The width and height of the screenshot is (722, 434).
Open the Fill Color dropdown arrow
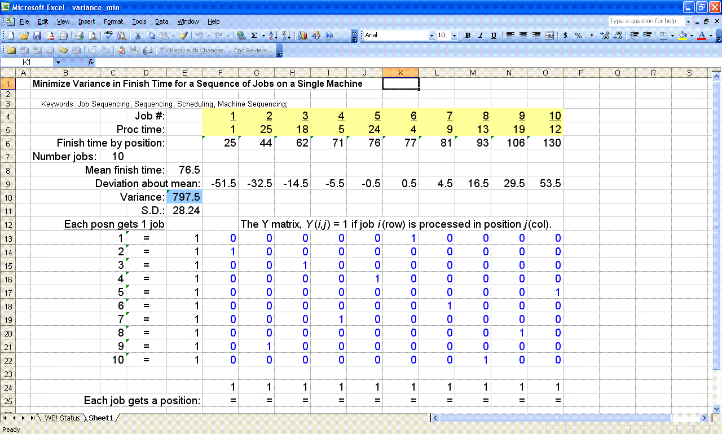[692, 36]
